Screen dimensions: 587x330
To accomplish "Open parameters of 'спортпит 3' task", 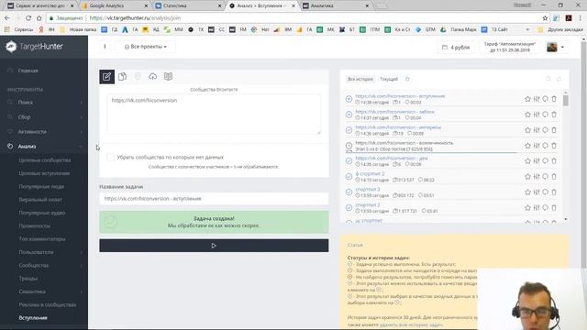I will [x=537, y=192].
